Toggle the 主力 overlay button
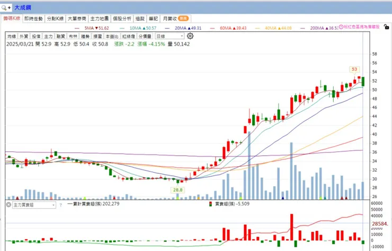Image resolution: width=392 pixels, height=251 pixels. (48, 36)
